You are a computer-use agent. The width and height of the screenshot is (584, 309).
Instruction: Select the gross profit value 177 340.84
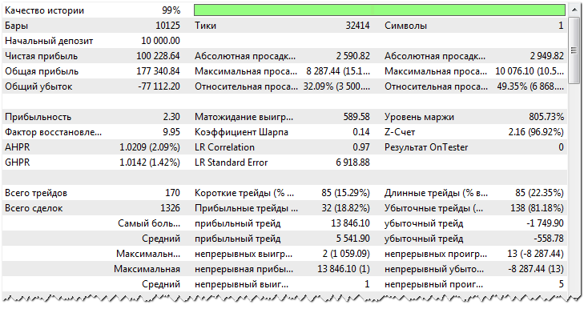click(x=158, y=71)
